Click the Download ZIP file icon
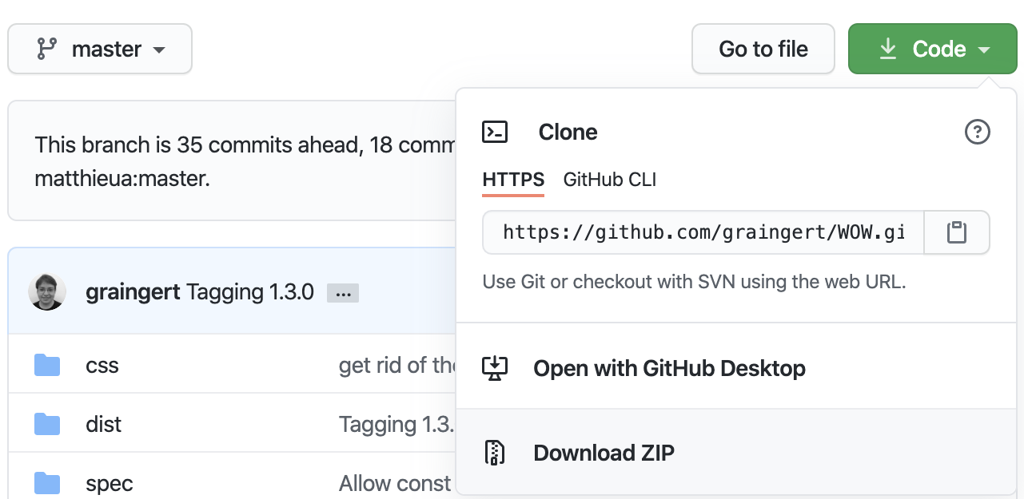Viewport: 1024px width, 499px height. (x=496, y=452)
